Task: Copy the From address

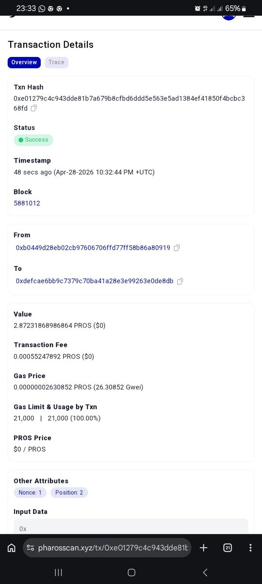Action: pos(177,248)
